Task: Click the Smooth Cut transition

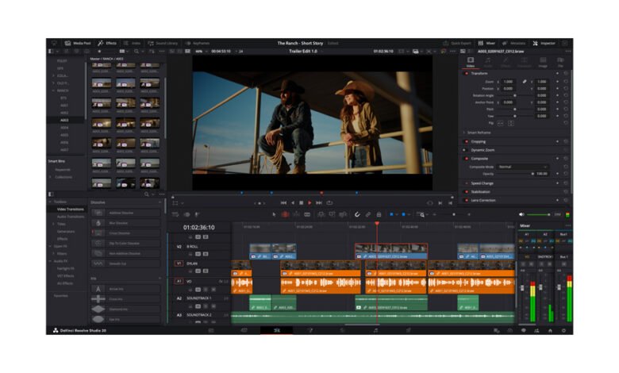Action: tap(125, 263)
